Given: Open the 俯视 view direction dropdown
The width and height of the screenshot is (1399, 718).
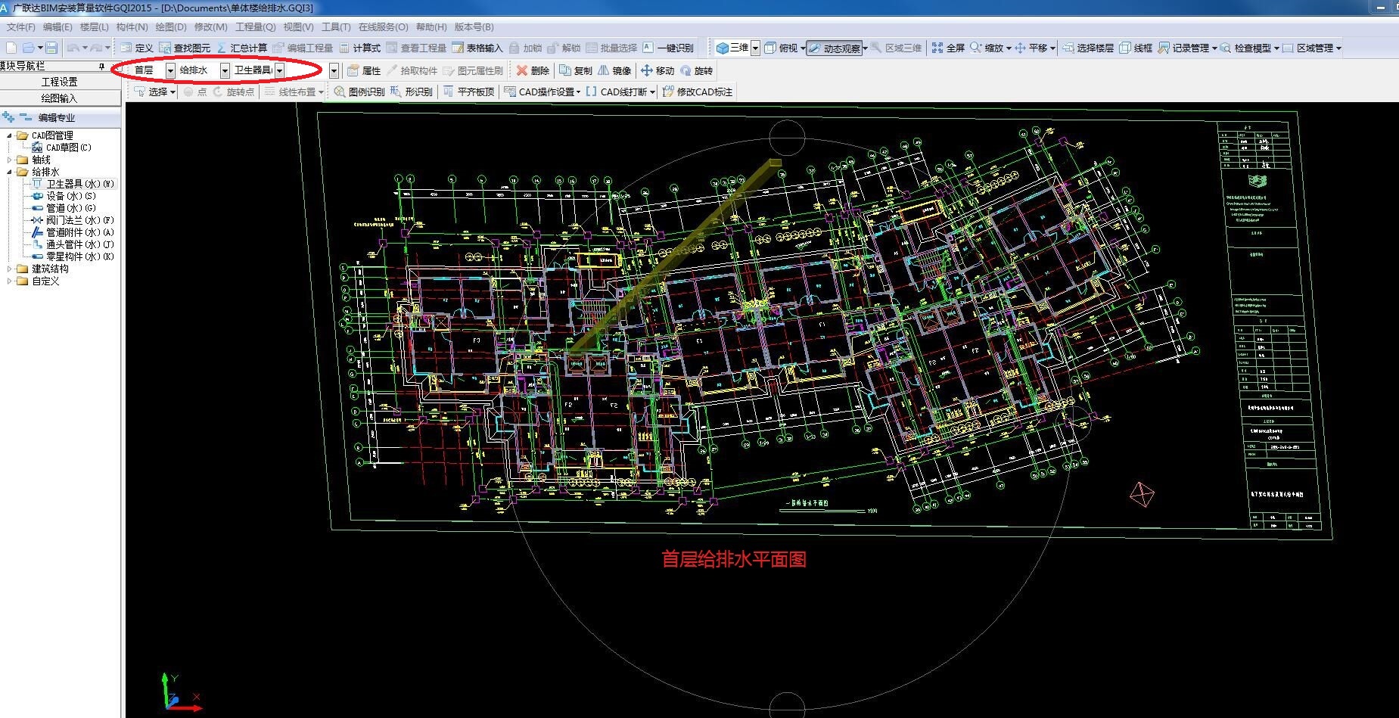Looking at the screenshot, I should coord(802,48).
